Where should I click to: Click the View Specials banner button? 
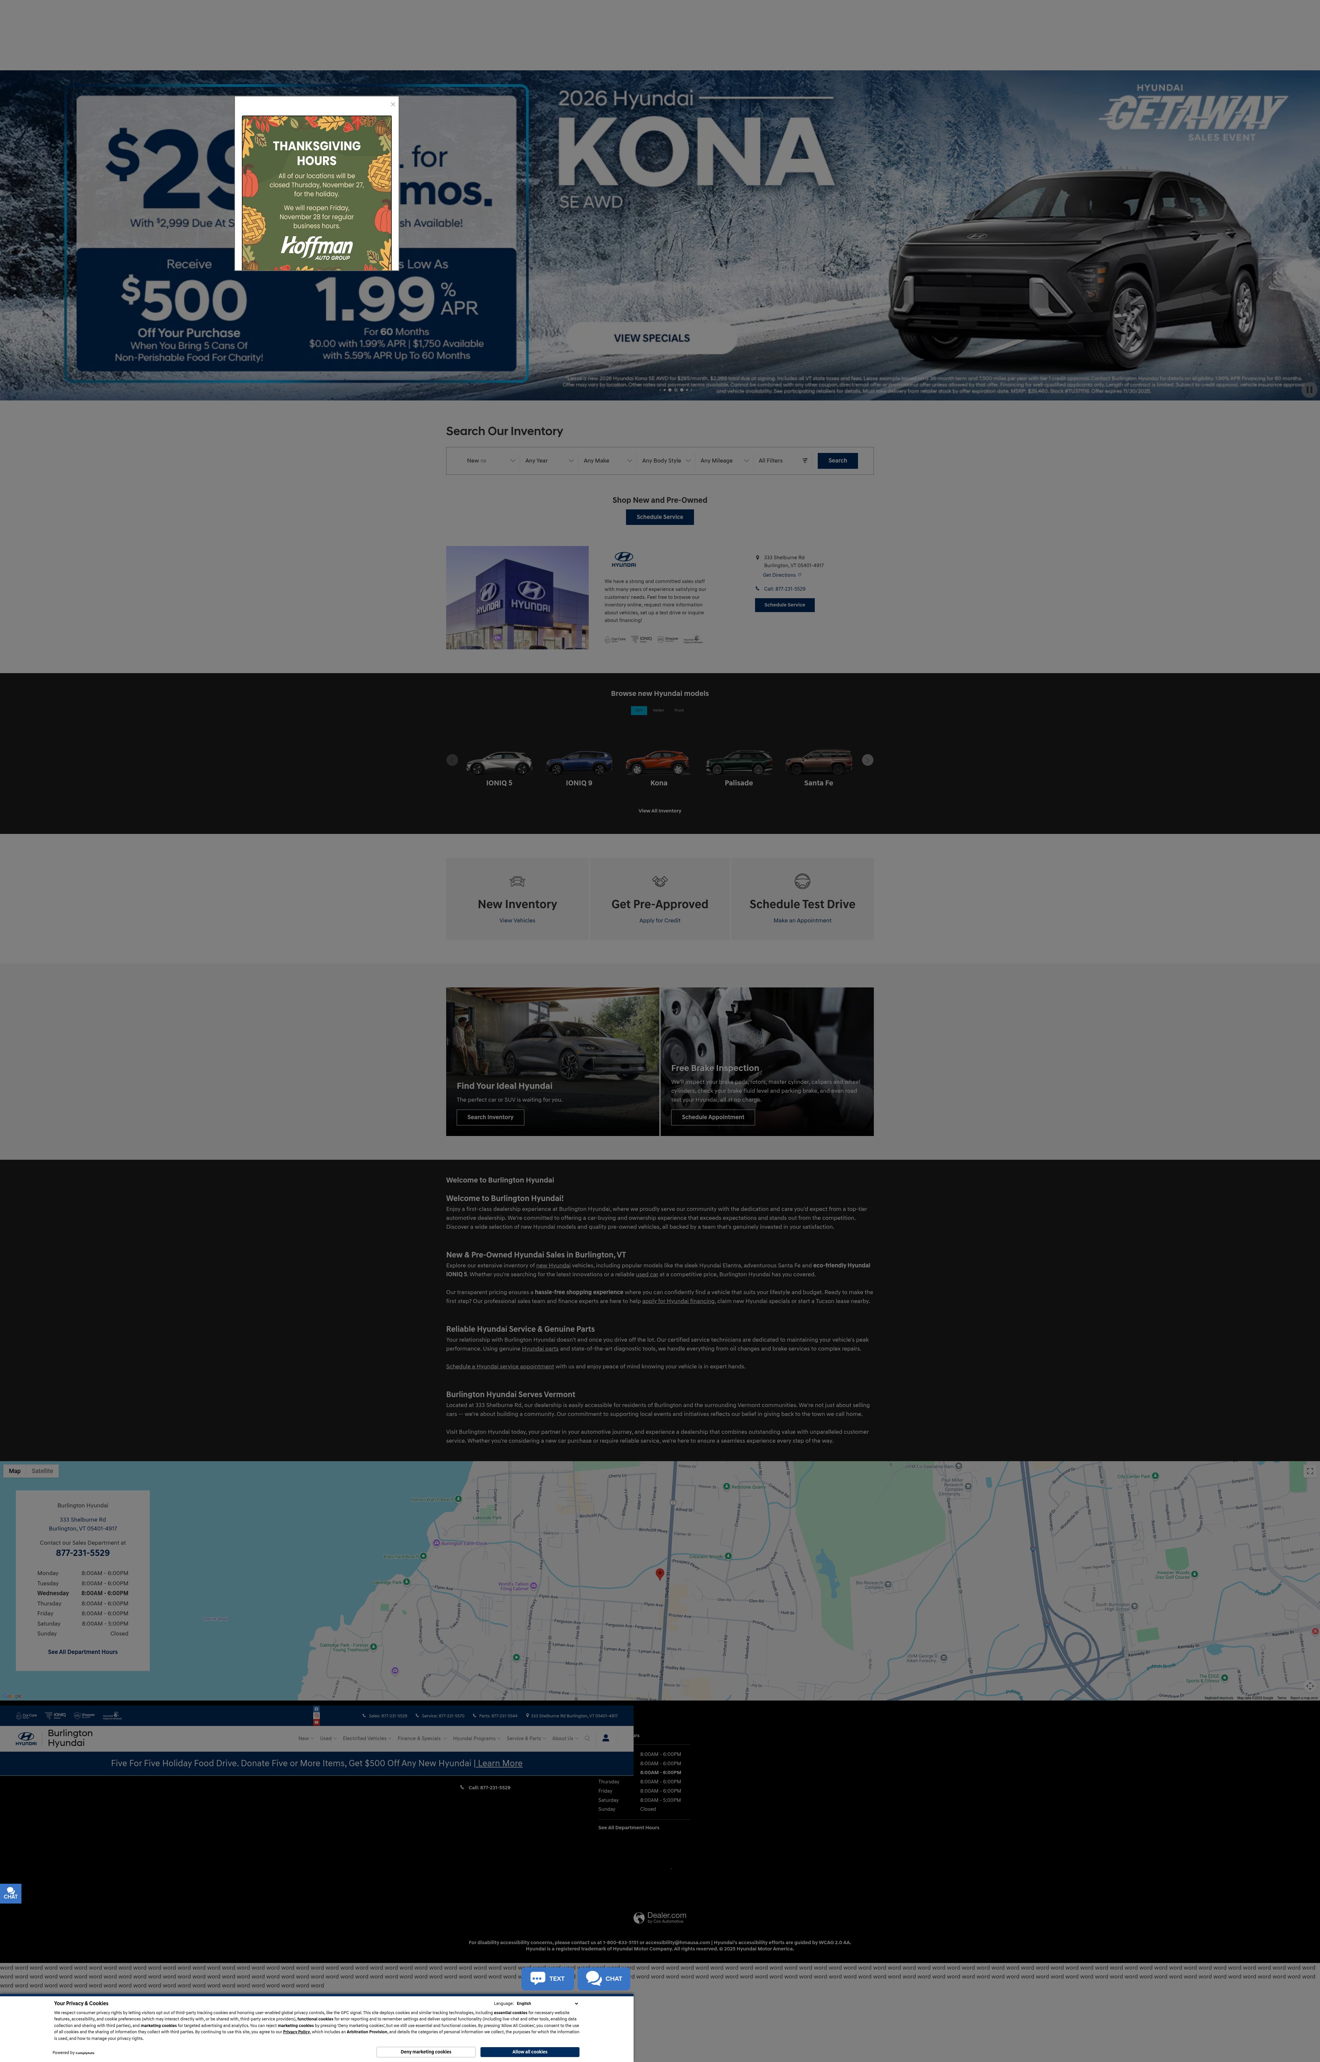coord(651,338)
